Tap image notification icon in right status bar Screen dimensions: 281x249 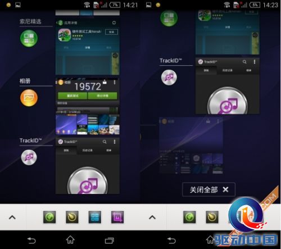click(148, 5)
